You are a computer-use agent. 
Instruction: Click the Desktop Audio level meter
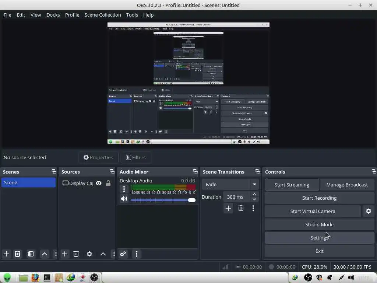tap(163, 187)
